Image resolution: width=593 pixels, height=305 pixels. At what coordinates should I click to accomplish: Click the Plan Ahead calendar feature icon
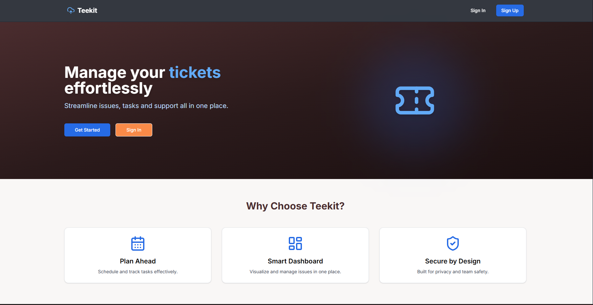tap(138, 243)
